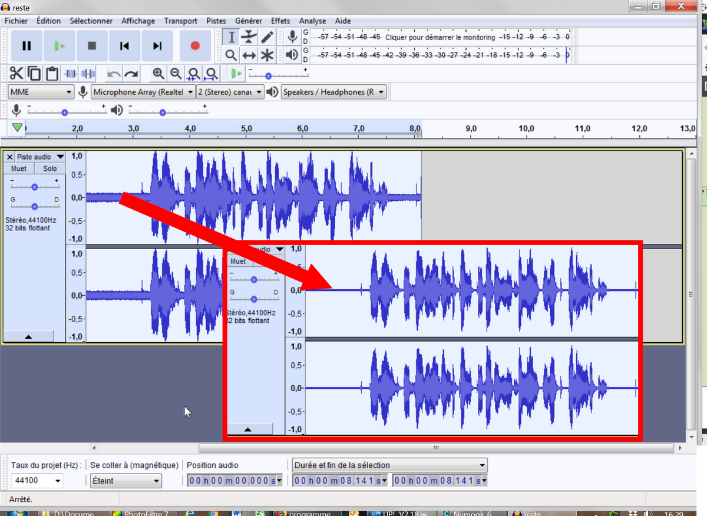Collapse the track with the triangle button

(x=29, y=335)
